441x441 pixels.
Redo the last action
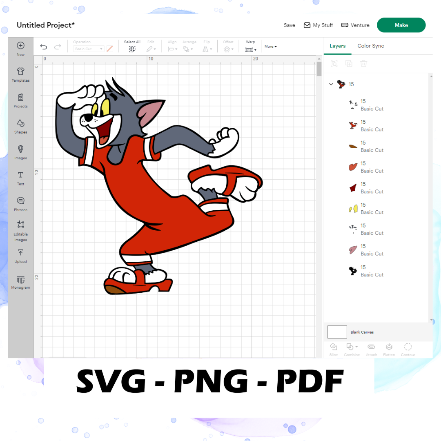point(58,47)
